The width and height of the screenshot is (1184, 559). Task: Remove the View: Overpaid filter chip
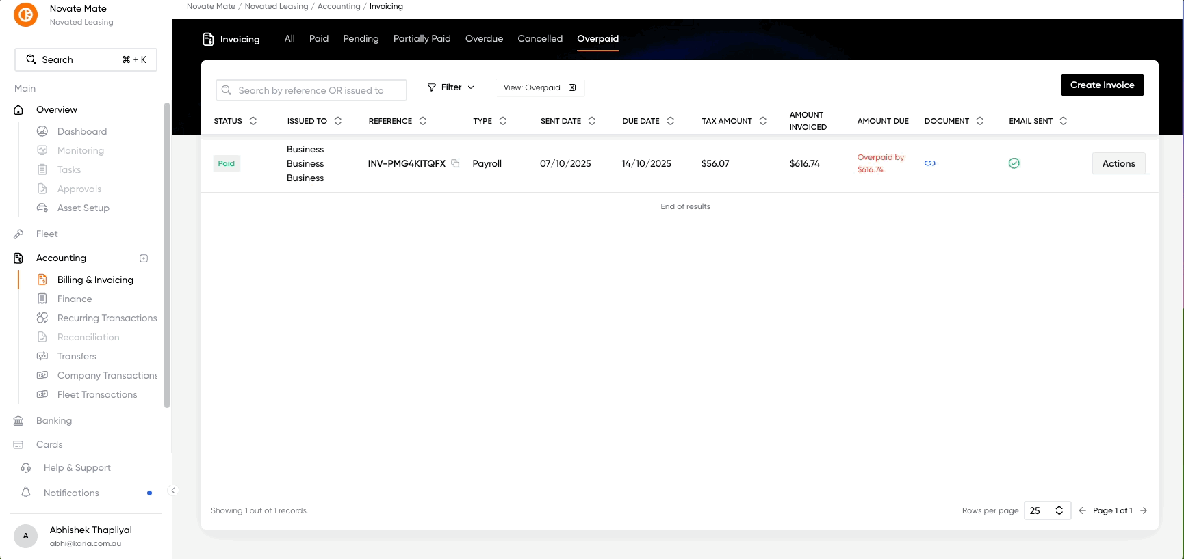pyautogui.click(x=572, y=87)
